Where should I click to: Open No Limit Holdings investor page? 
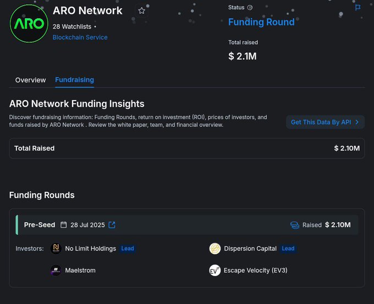click(x=91, y=248)
